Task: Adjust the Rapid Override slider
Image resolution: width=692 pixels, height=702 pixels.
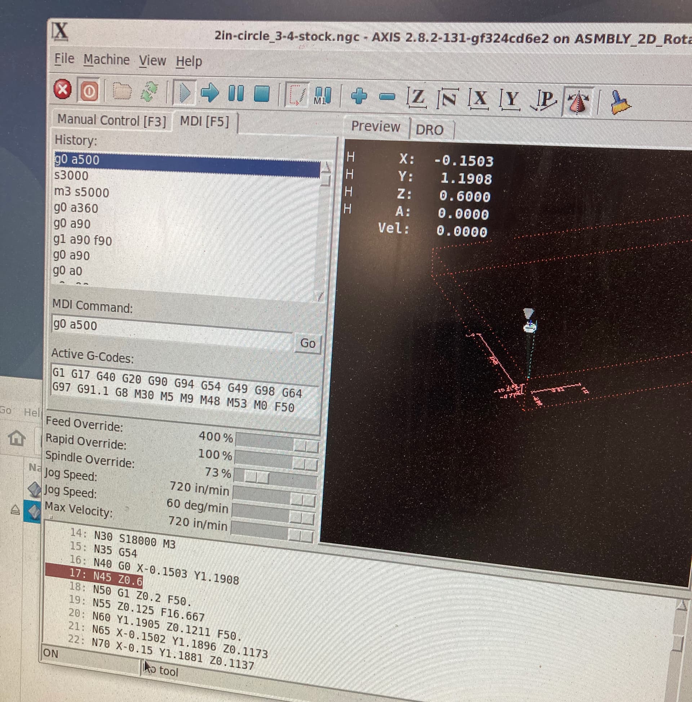Action: 277,461
